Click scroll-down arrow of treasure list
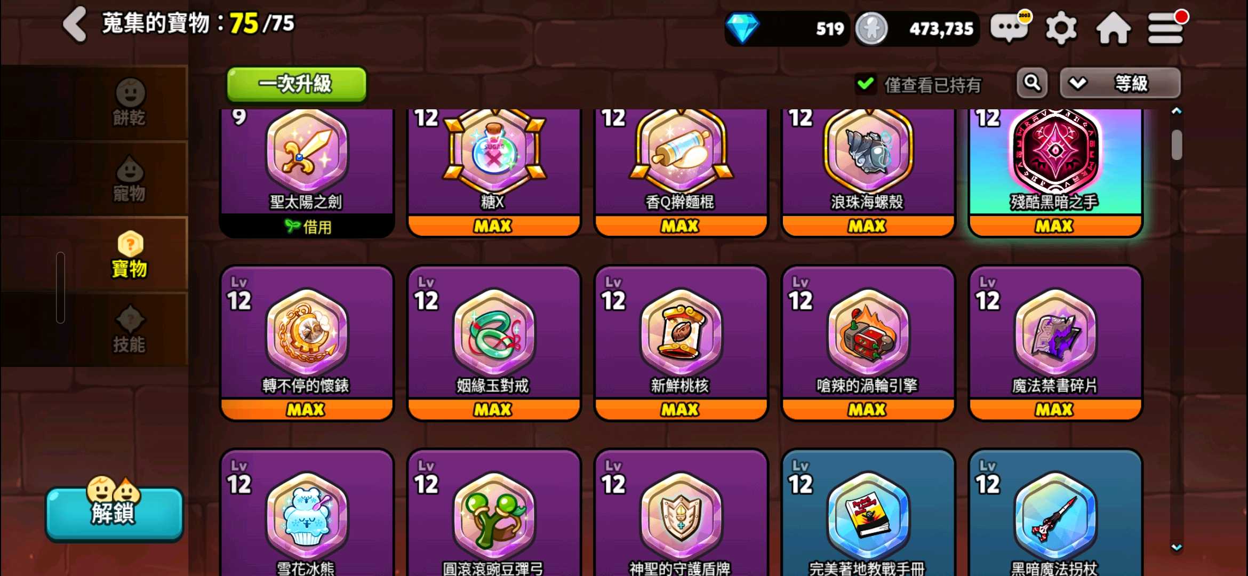1248x576 pixels. click(x=1177, y=547)
